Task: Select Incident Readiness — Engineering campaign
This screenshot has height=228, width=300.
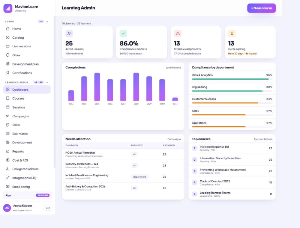Action: pyautogui.click(x=123, y=177)
